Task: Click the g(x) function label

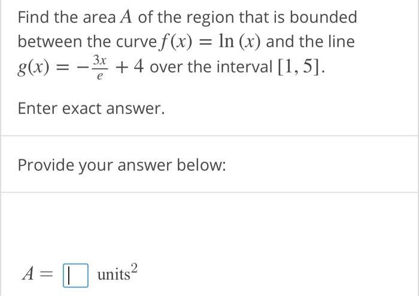Action: [x=34, y=67]
